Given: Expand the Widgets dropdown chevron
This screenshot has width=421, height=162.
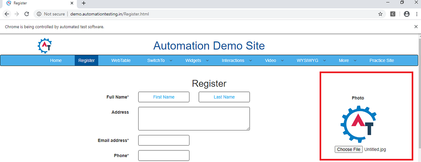Looking at the screenshot, I should click(x=207, y=60).
